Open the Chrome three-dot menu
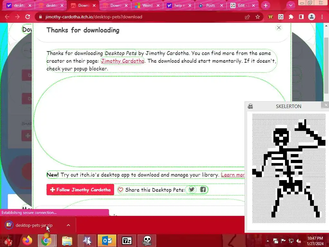Screen dimensions: 329x247 tap(322, 17)
